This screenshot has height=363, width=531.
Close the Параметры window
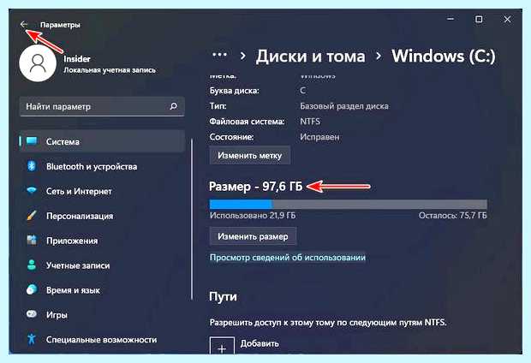click(x=507, y=20)
